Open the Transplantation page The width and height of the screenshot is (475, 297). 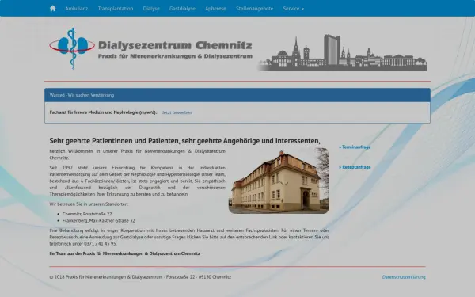pos(116,9)
